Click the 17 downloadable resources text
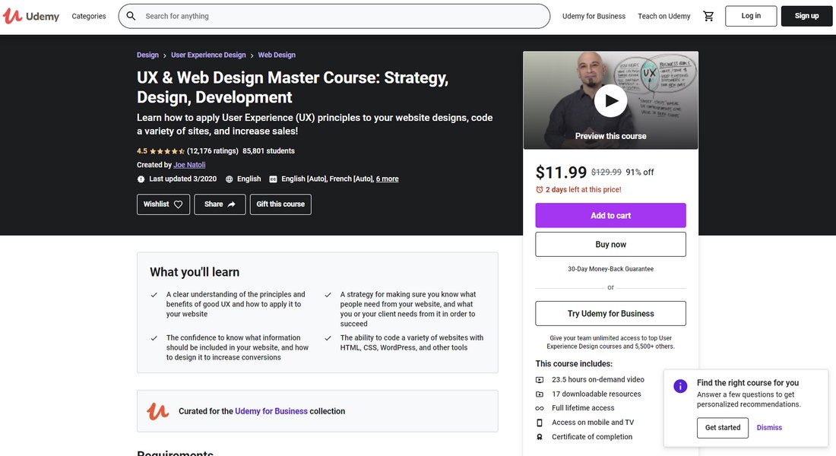This screenshot has height=456, width=836. tap(597, 394)
